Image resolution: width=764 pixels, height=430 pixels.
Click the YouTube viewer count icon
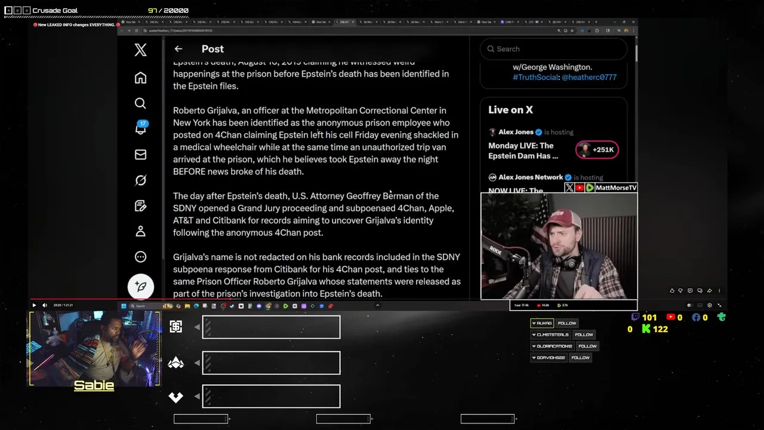point(670,318)
